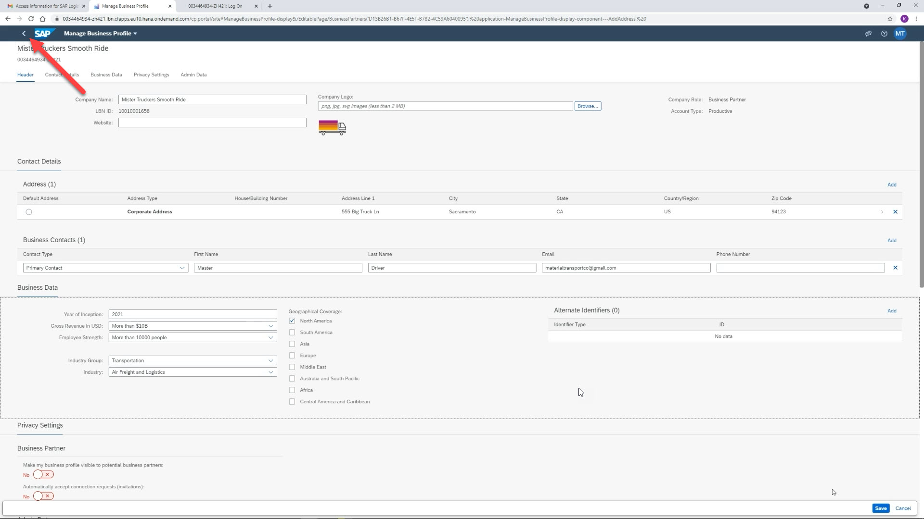Open the Manage Business Profile title dropdown
The image size is (924, 519).
click(101, 34)
